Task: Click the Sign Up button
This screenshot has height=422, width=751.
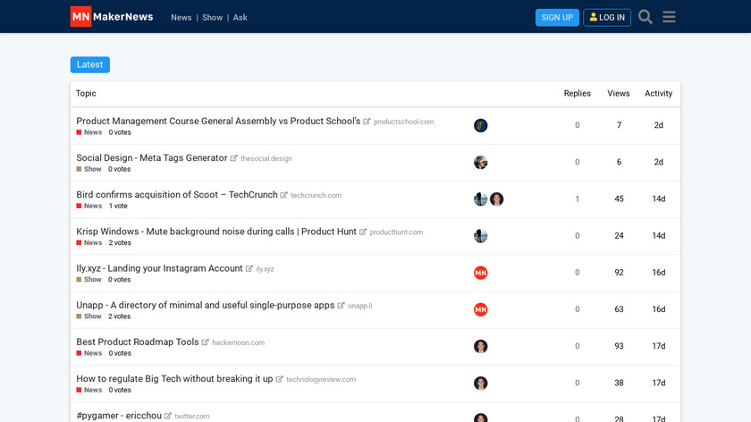Action: (x=557, y=17)
